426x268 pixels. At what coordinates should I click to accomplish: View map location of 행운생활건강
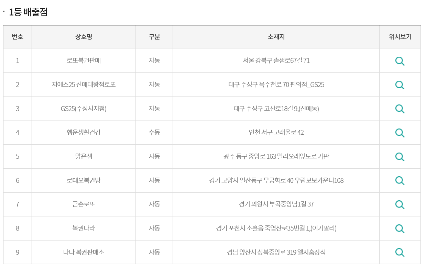point(400,133)
